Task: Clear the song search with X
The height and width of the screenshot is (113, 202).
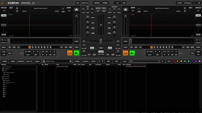Action: point(70,61)
